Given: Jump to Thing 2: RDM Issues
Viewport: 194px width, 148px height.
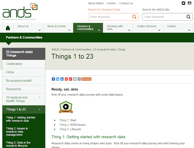Looking at the screenshot, I should click(72, 125).
